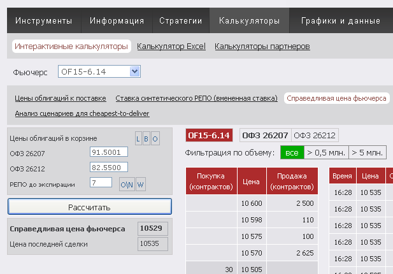The image size is (393, 274).
Task: Open the Стратегии menu
Action: (181, 20)
